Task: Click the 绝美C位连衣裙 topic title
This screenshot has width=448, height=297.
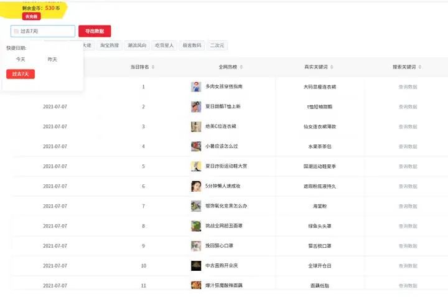Action: point(221,126)
